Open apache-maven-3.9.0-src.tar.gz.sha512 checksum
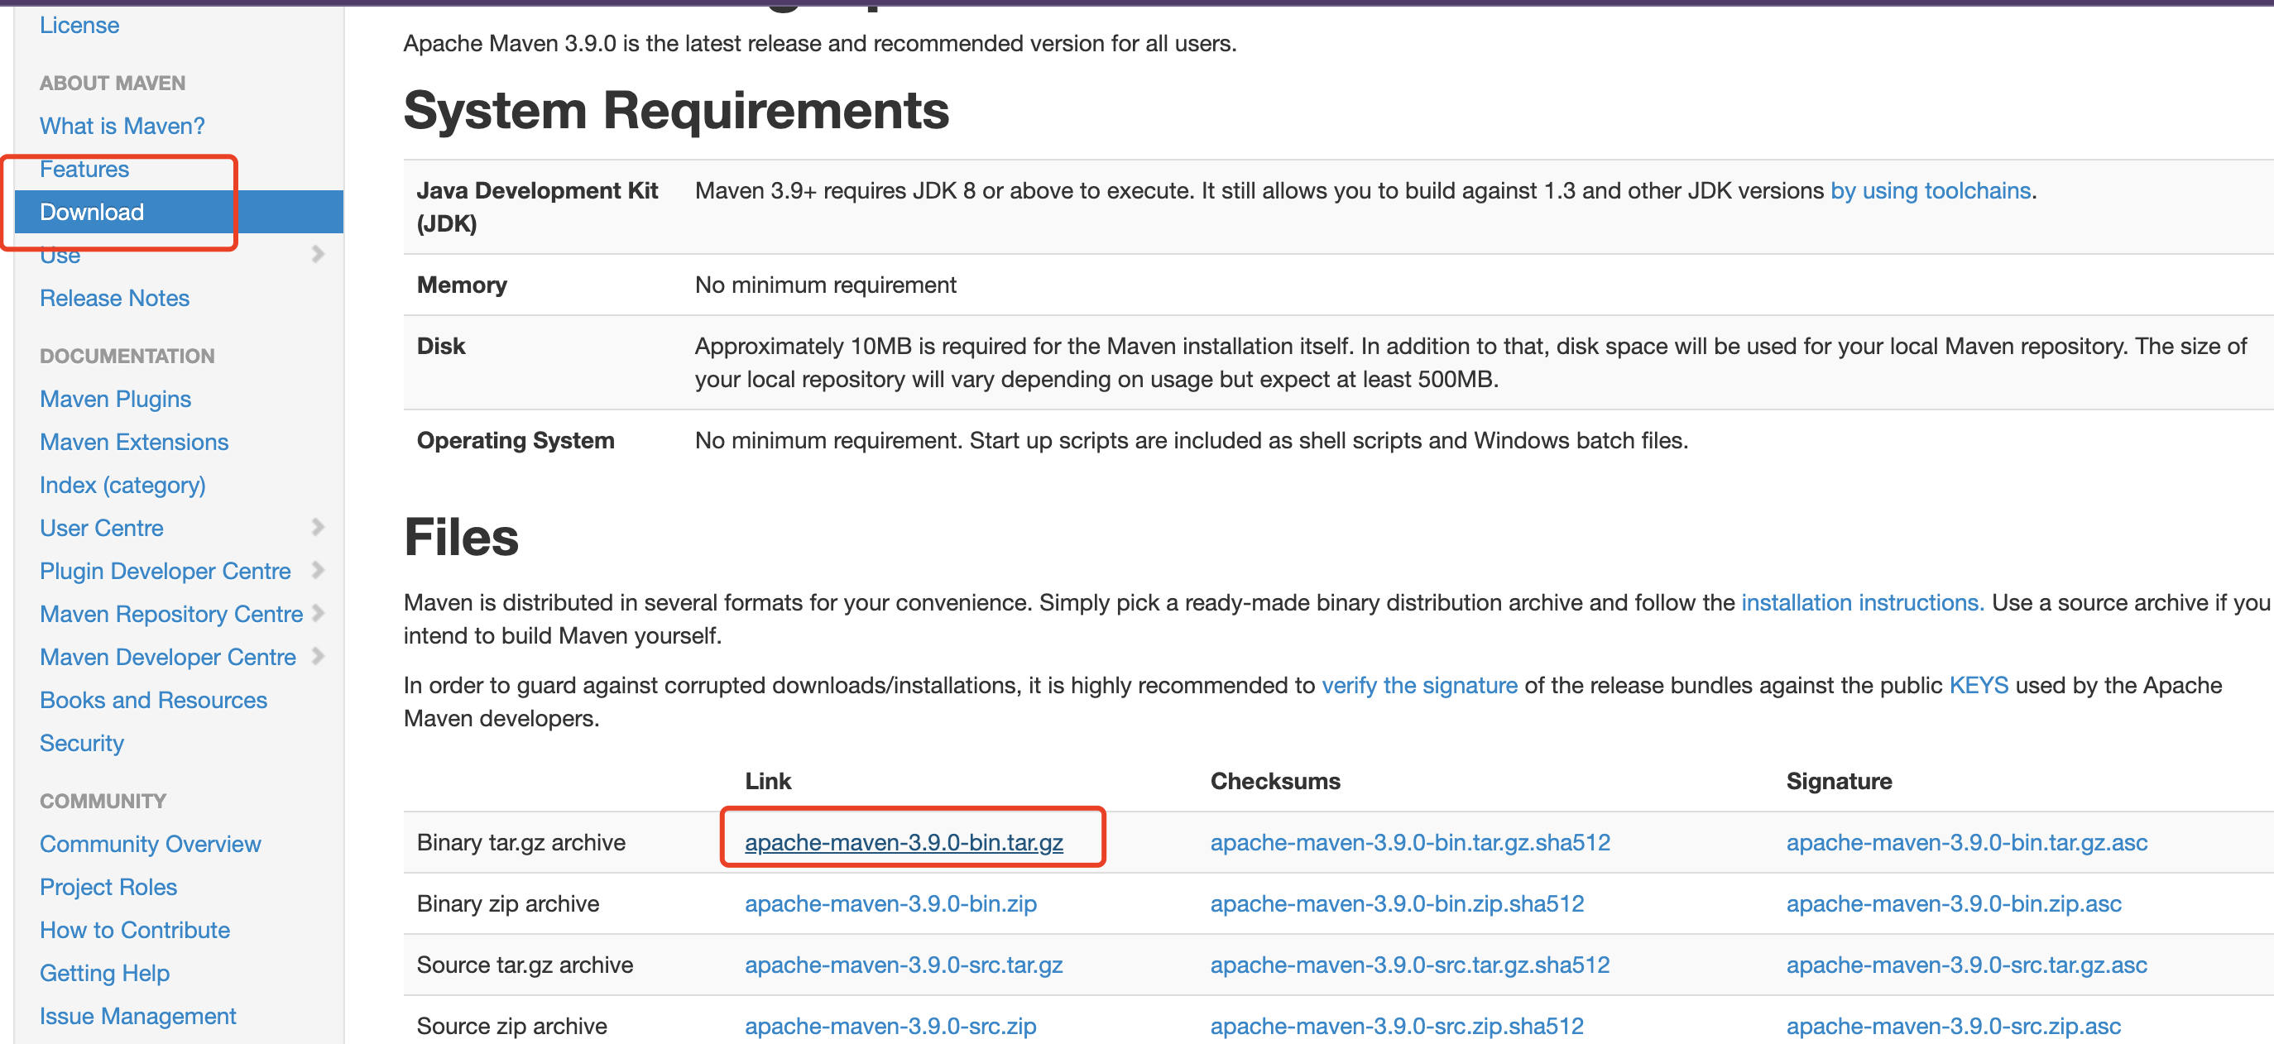The image size is (2274, 1044). click(1410, 965)
